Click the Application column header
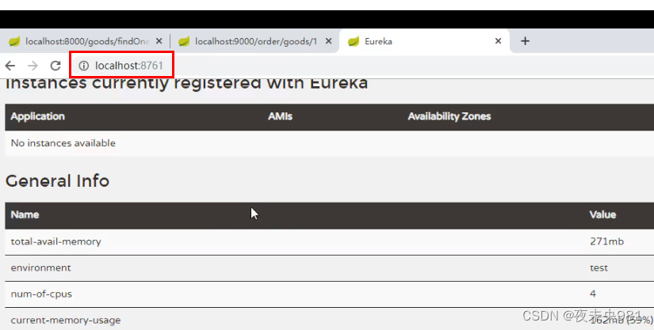Screen dimensions: 654x330 [x=37, y=116]
